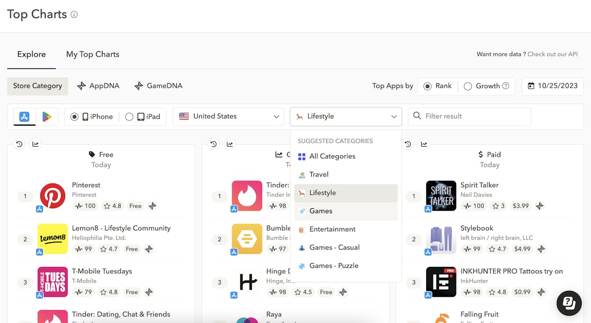
Task: Select the Apple App Store icon
Action: [x=24, y=117]
